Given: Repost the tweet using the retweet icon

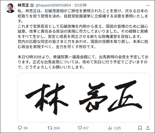Looking at the screenshot, I should (x=49, y=128).
